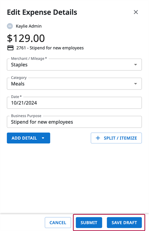Click the Kaylie Admin name label
Image resolution: width=149 pixels, height=231 pixels.
point(29,26)
